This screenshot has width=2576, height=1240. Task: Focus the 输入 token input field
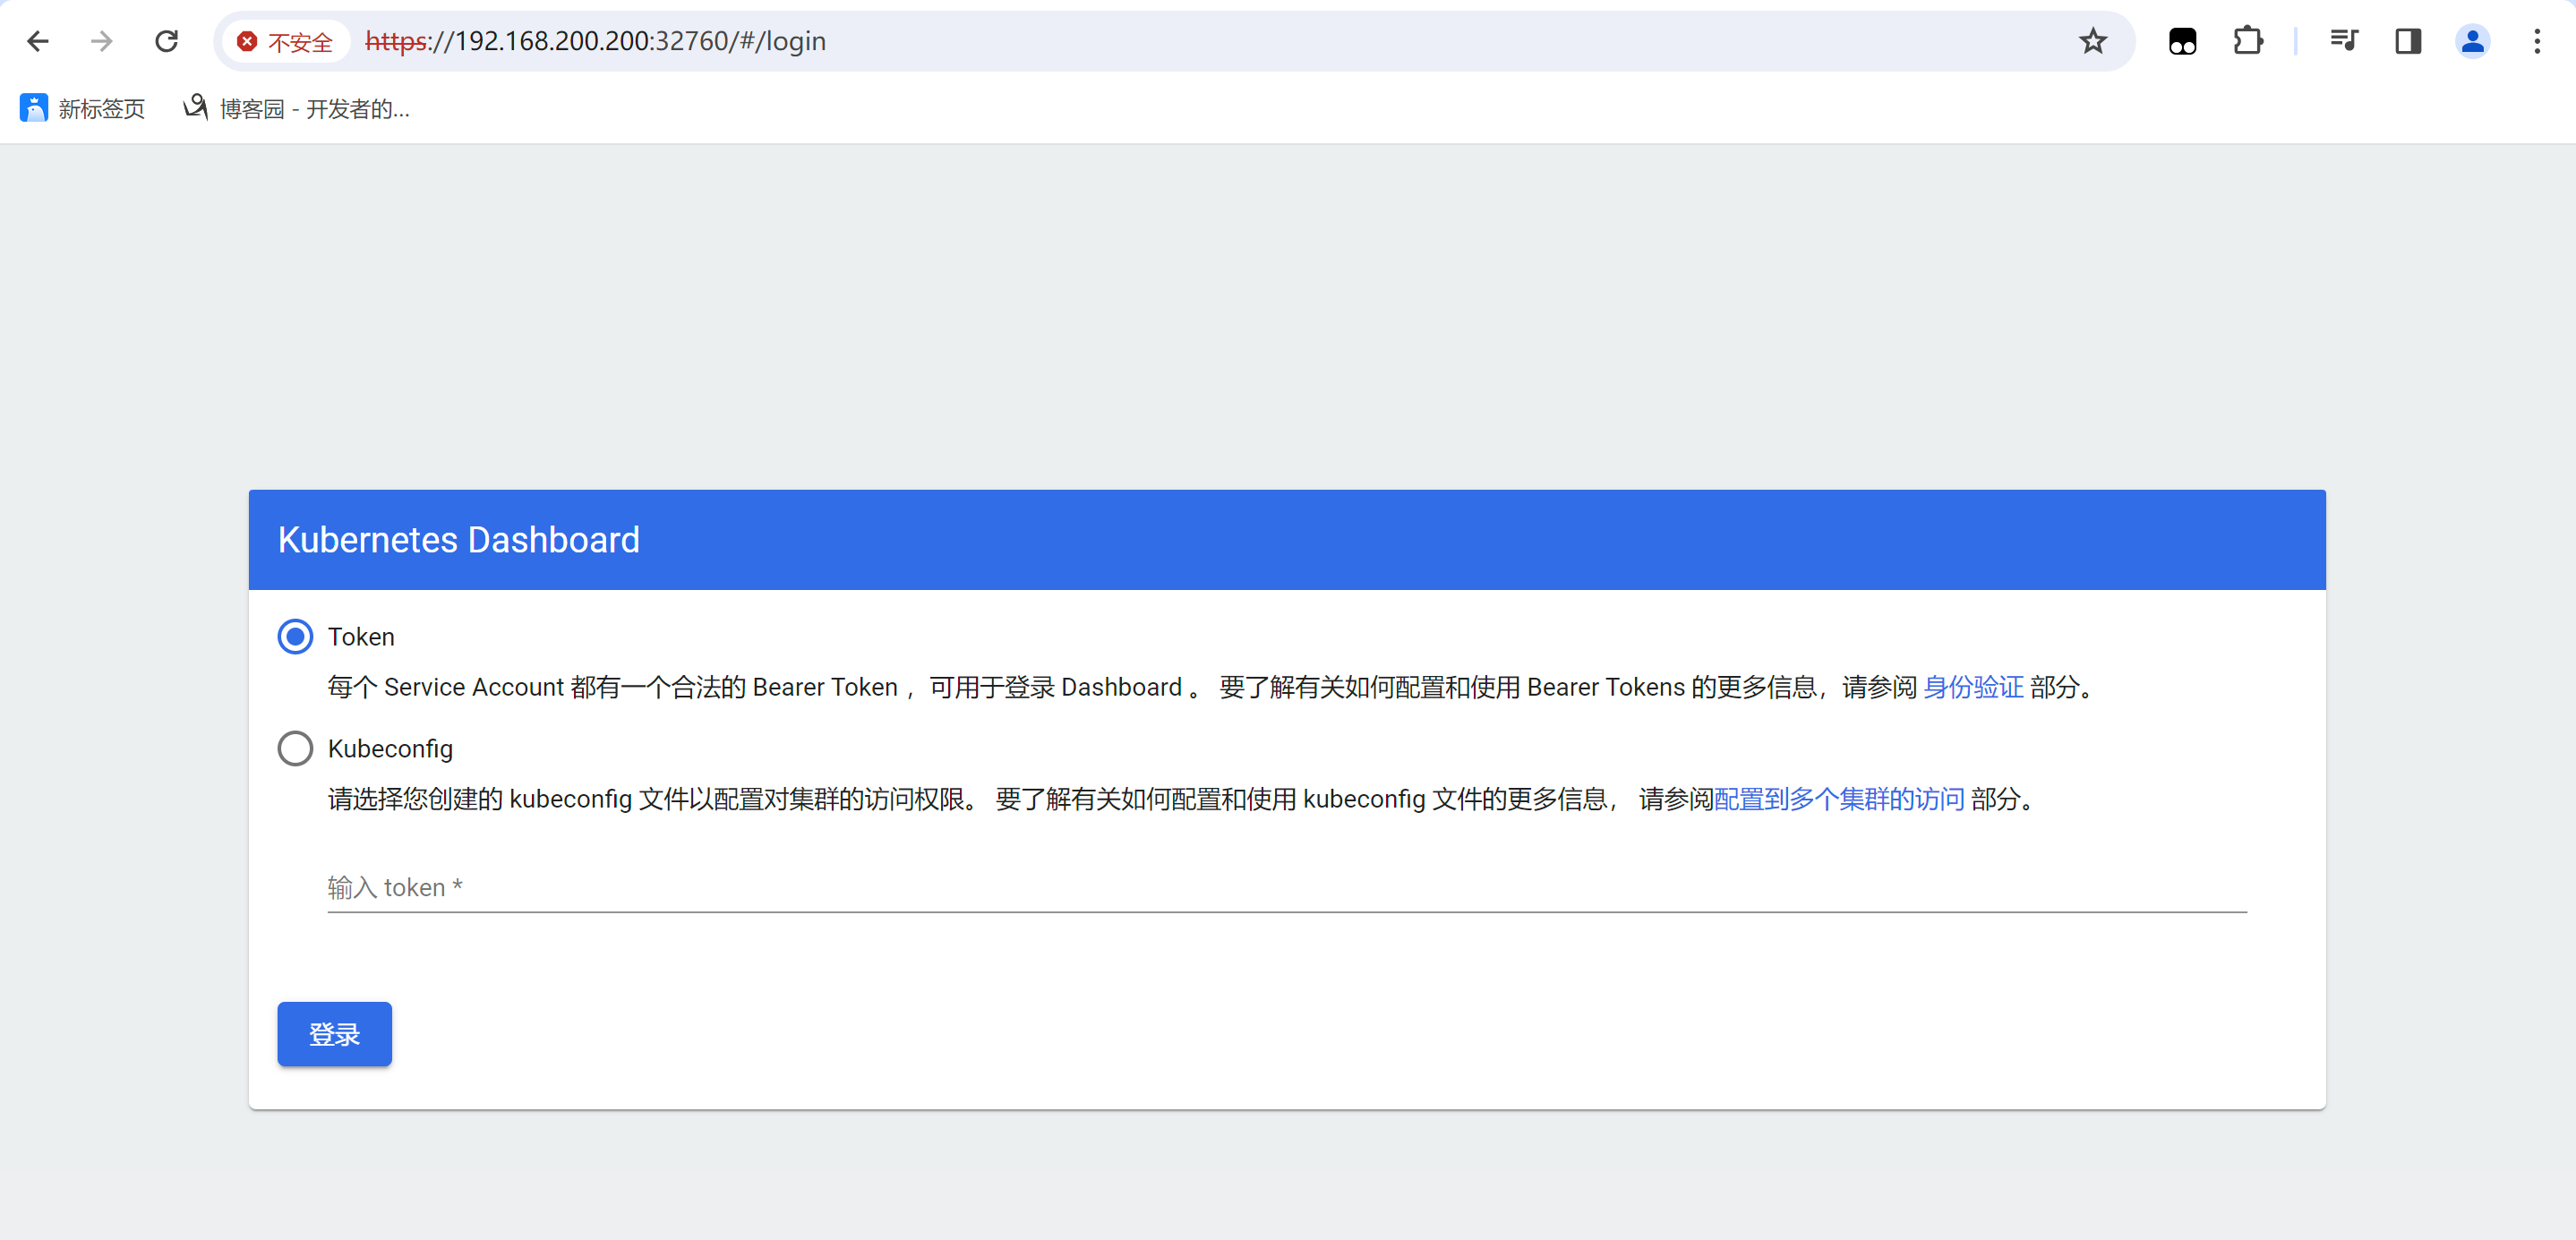coord(1286,887)
